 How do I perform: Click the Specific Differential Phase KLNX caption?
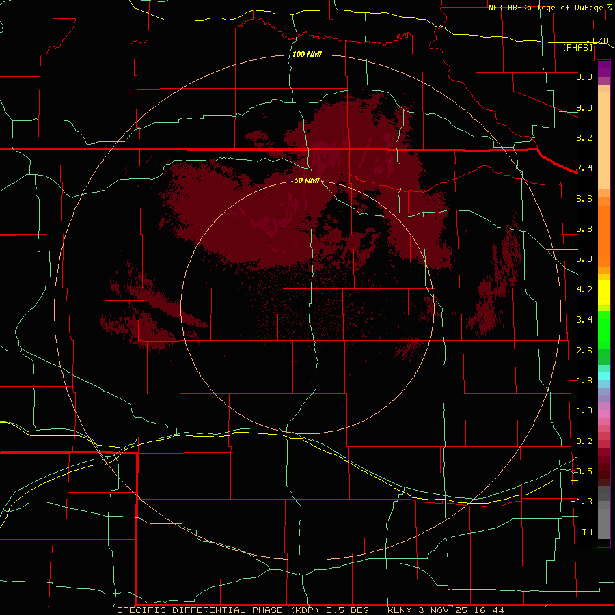311,610
